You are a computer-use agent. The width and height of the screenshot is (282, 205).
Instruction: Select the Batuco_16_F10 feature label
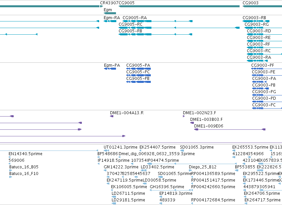point(24,174)
